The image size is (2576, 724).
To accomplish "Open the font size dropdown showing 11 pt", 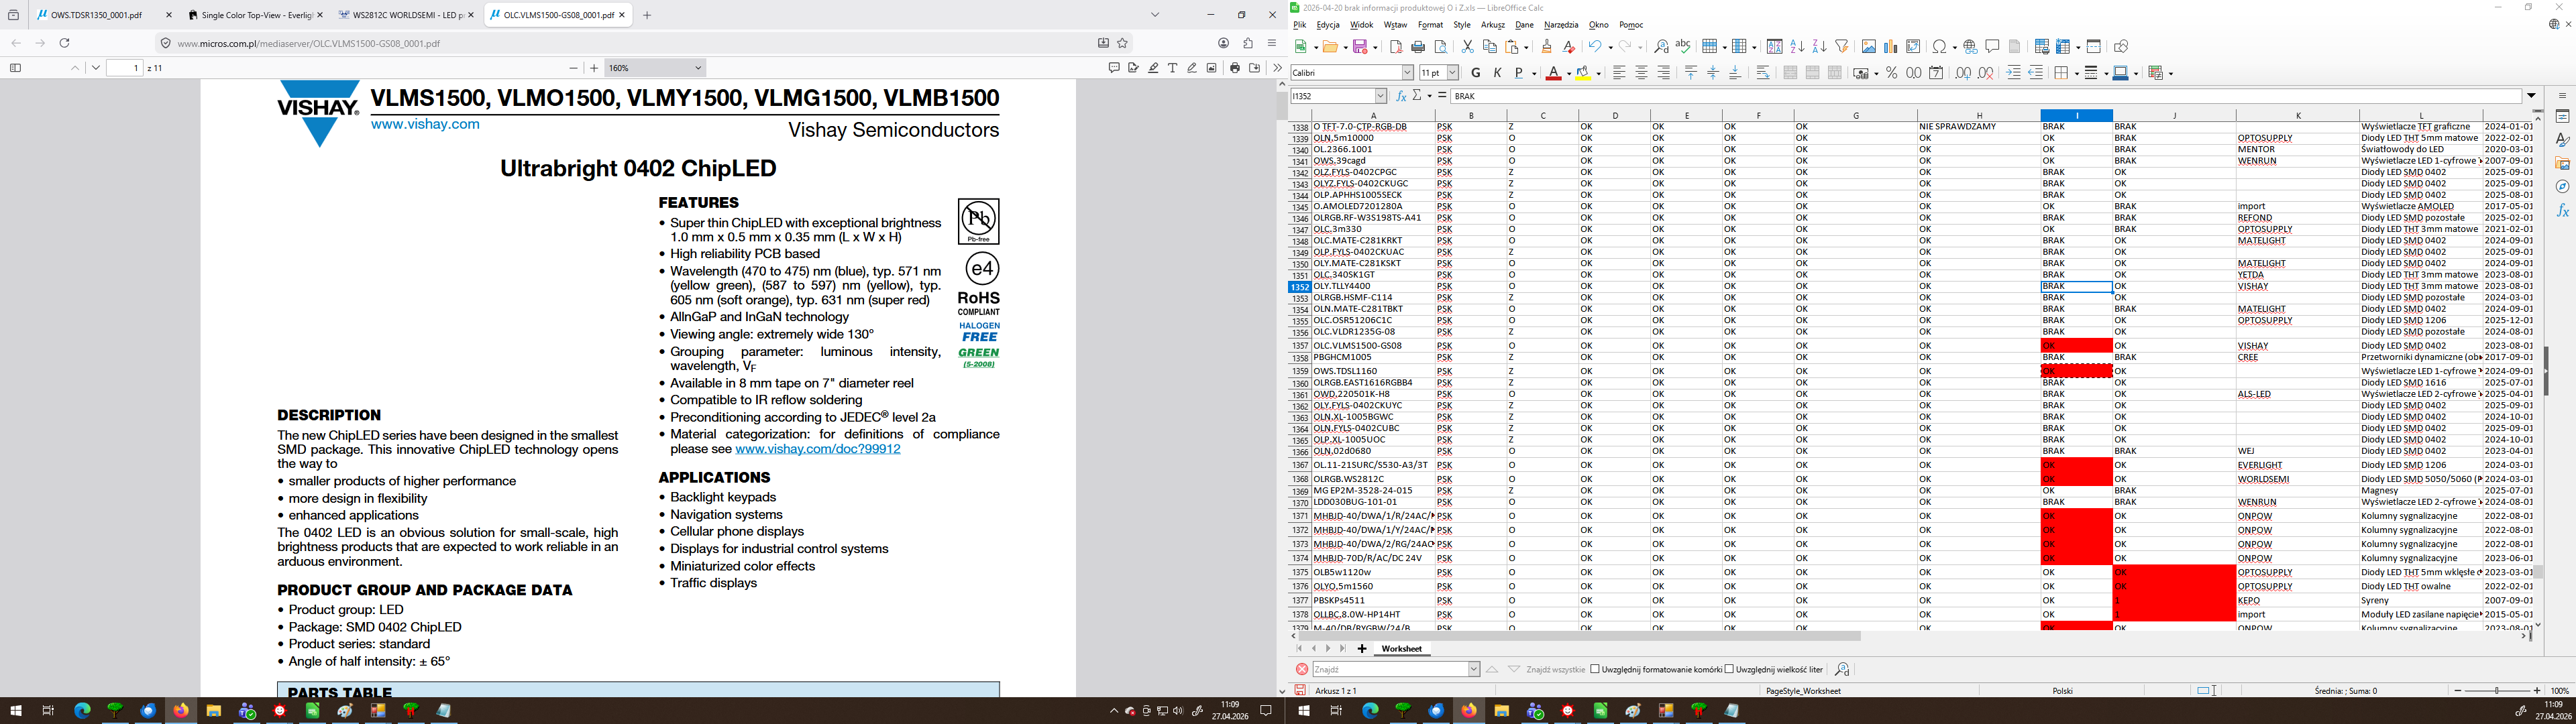I will [x=1453, y=73].
